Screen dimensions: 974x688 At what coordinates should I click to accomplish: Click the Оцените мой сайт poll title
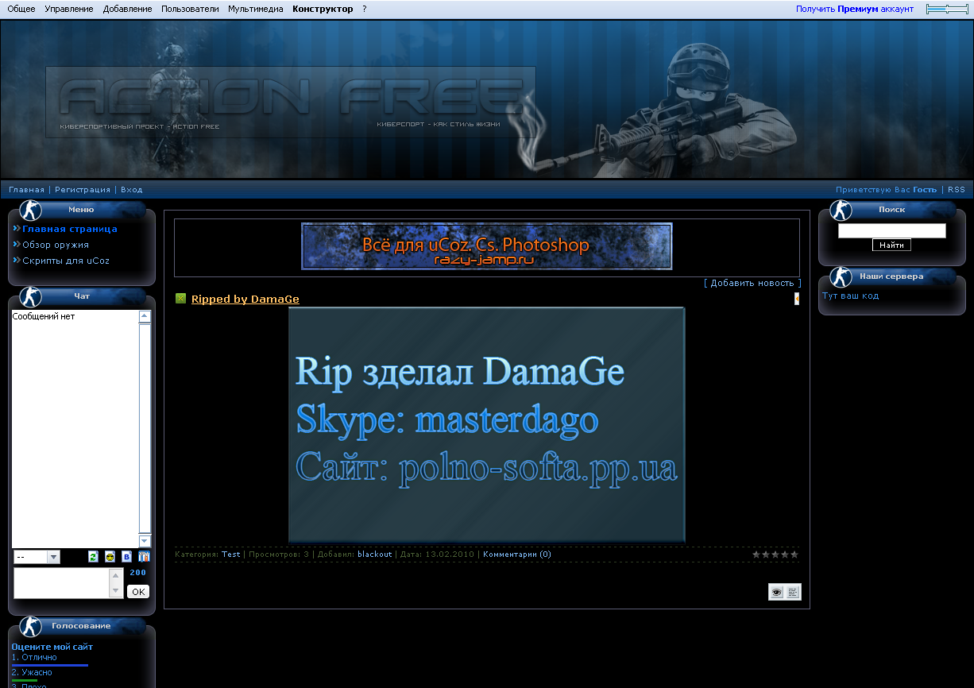tap(52, 647)
